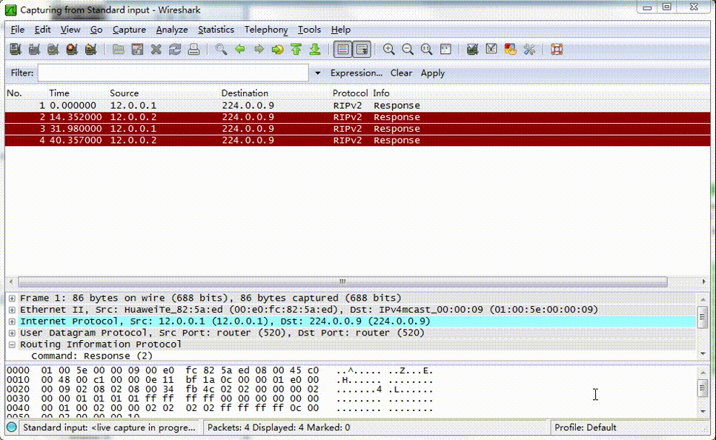Zoom in on packet text
The width and height of the screenshot is (716, 440).
tap(388, 50)
